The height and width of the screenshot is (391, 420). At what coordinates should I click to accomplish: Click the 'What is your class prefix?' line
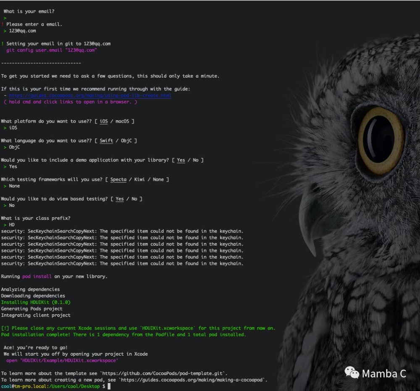click(36, 218)
